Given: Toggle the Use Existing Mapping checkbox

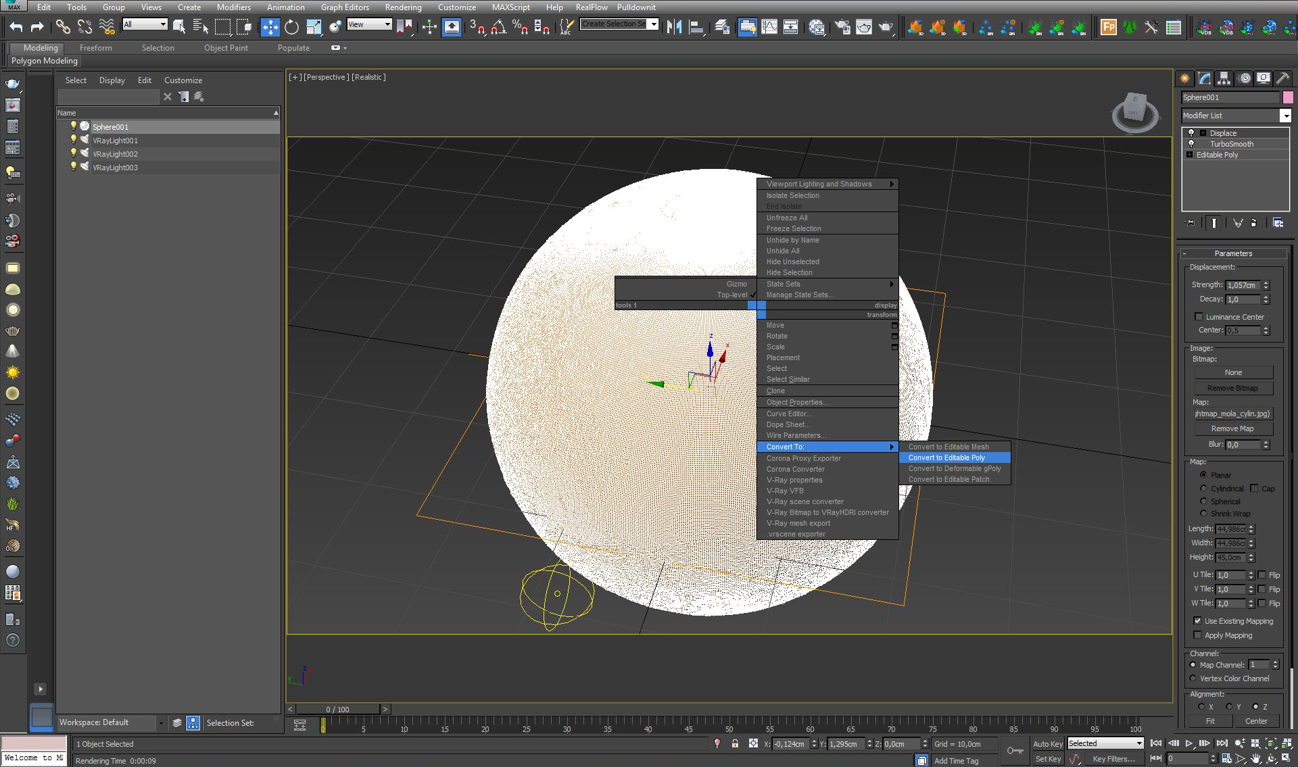Looking at the screenshot, I should pos(1198,620).
